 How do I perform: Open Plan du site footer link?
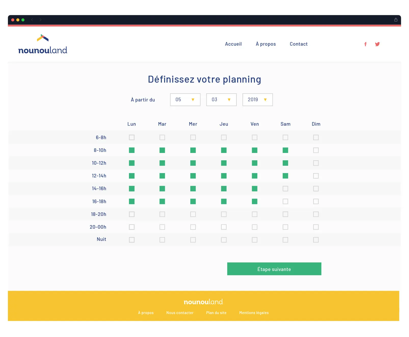click(x=216, y=313)
